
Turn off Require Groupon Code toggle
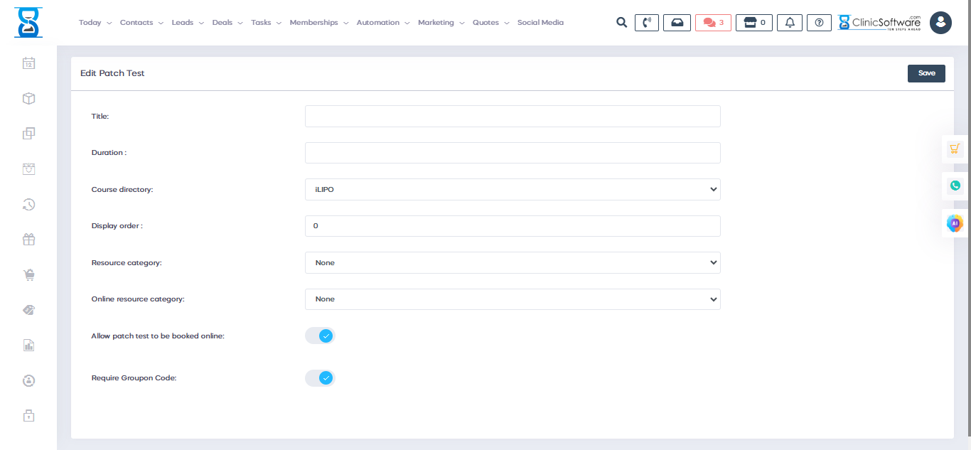point(320,378)
